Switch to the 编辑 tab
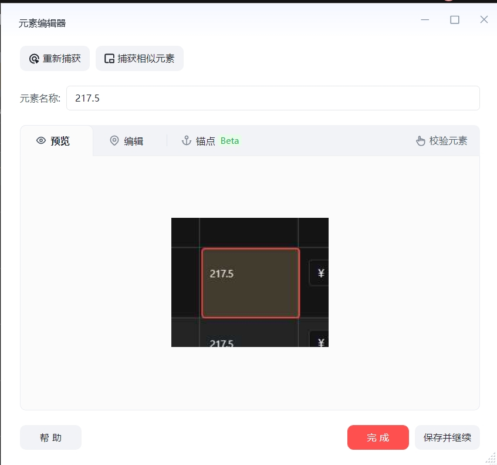Viewport: 497px width, 465px height. pos(133,141)
